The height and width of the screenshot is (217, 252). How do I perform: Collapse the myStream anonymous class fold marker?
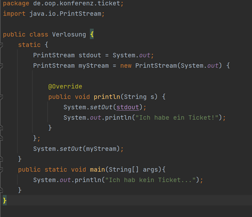click(1, 66)
